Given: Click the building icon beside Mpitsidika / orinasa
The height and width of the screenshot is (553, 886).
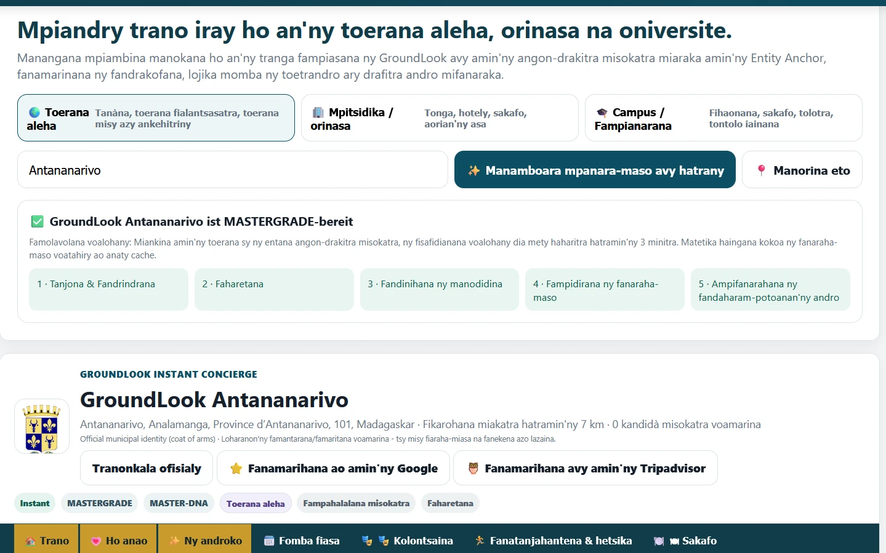Looking at the screenshot, I should [x=318, y=113].
